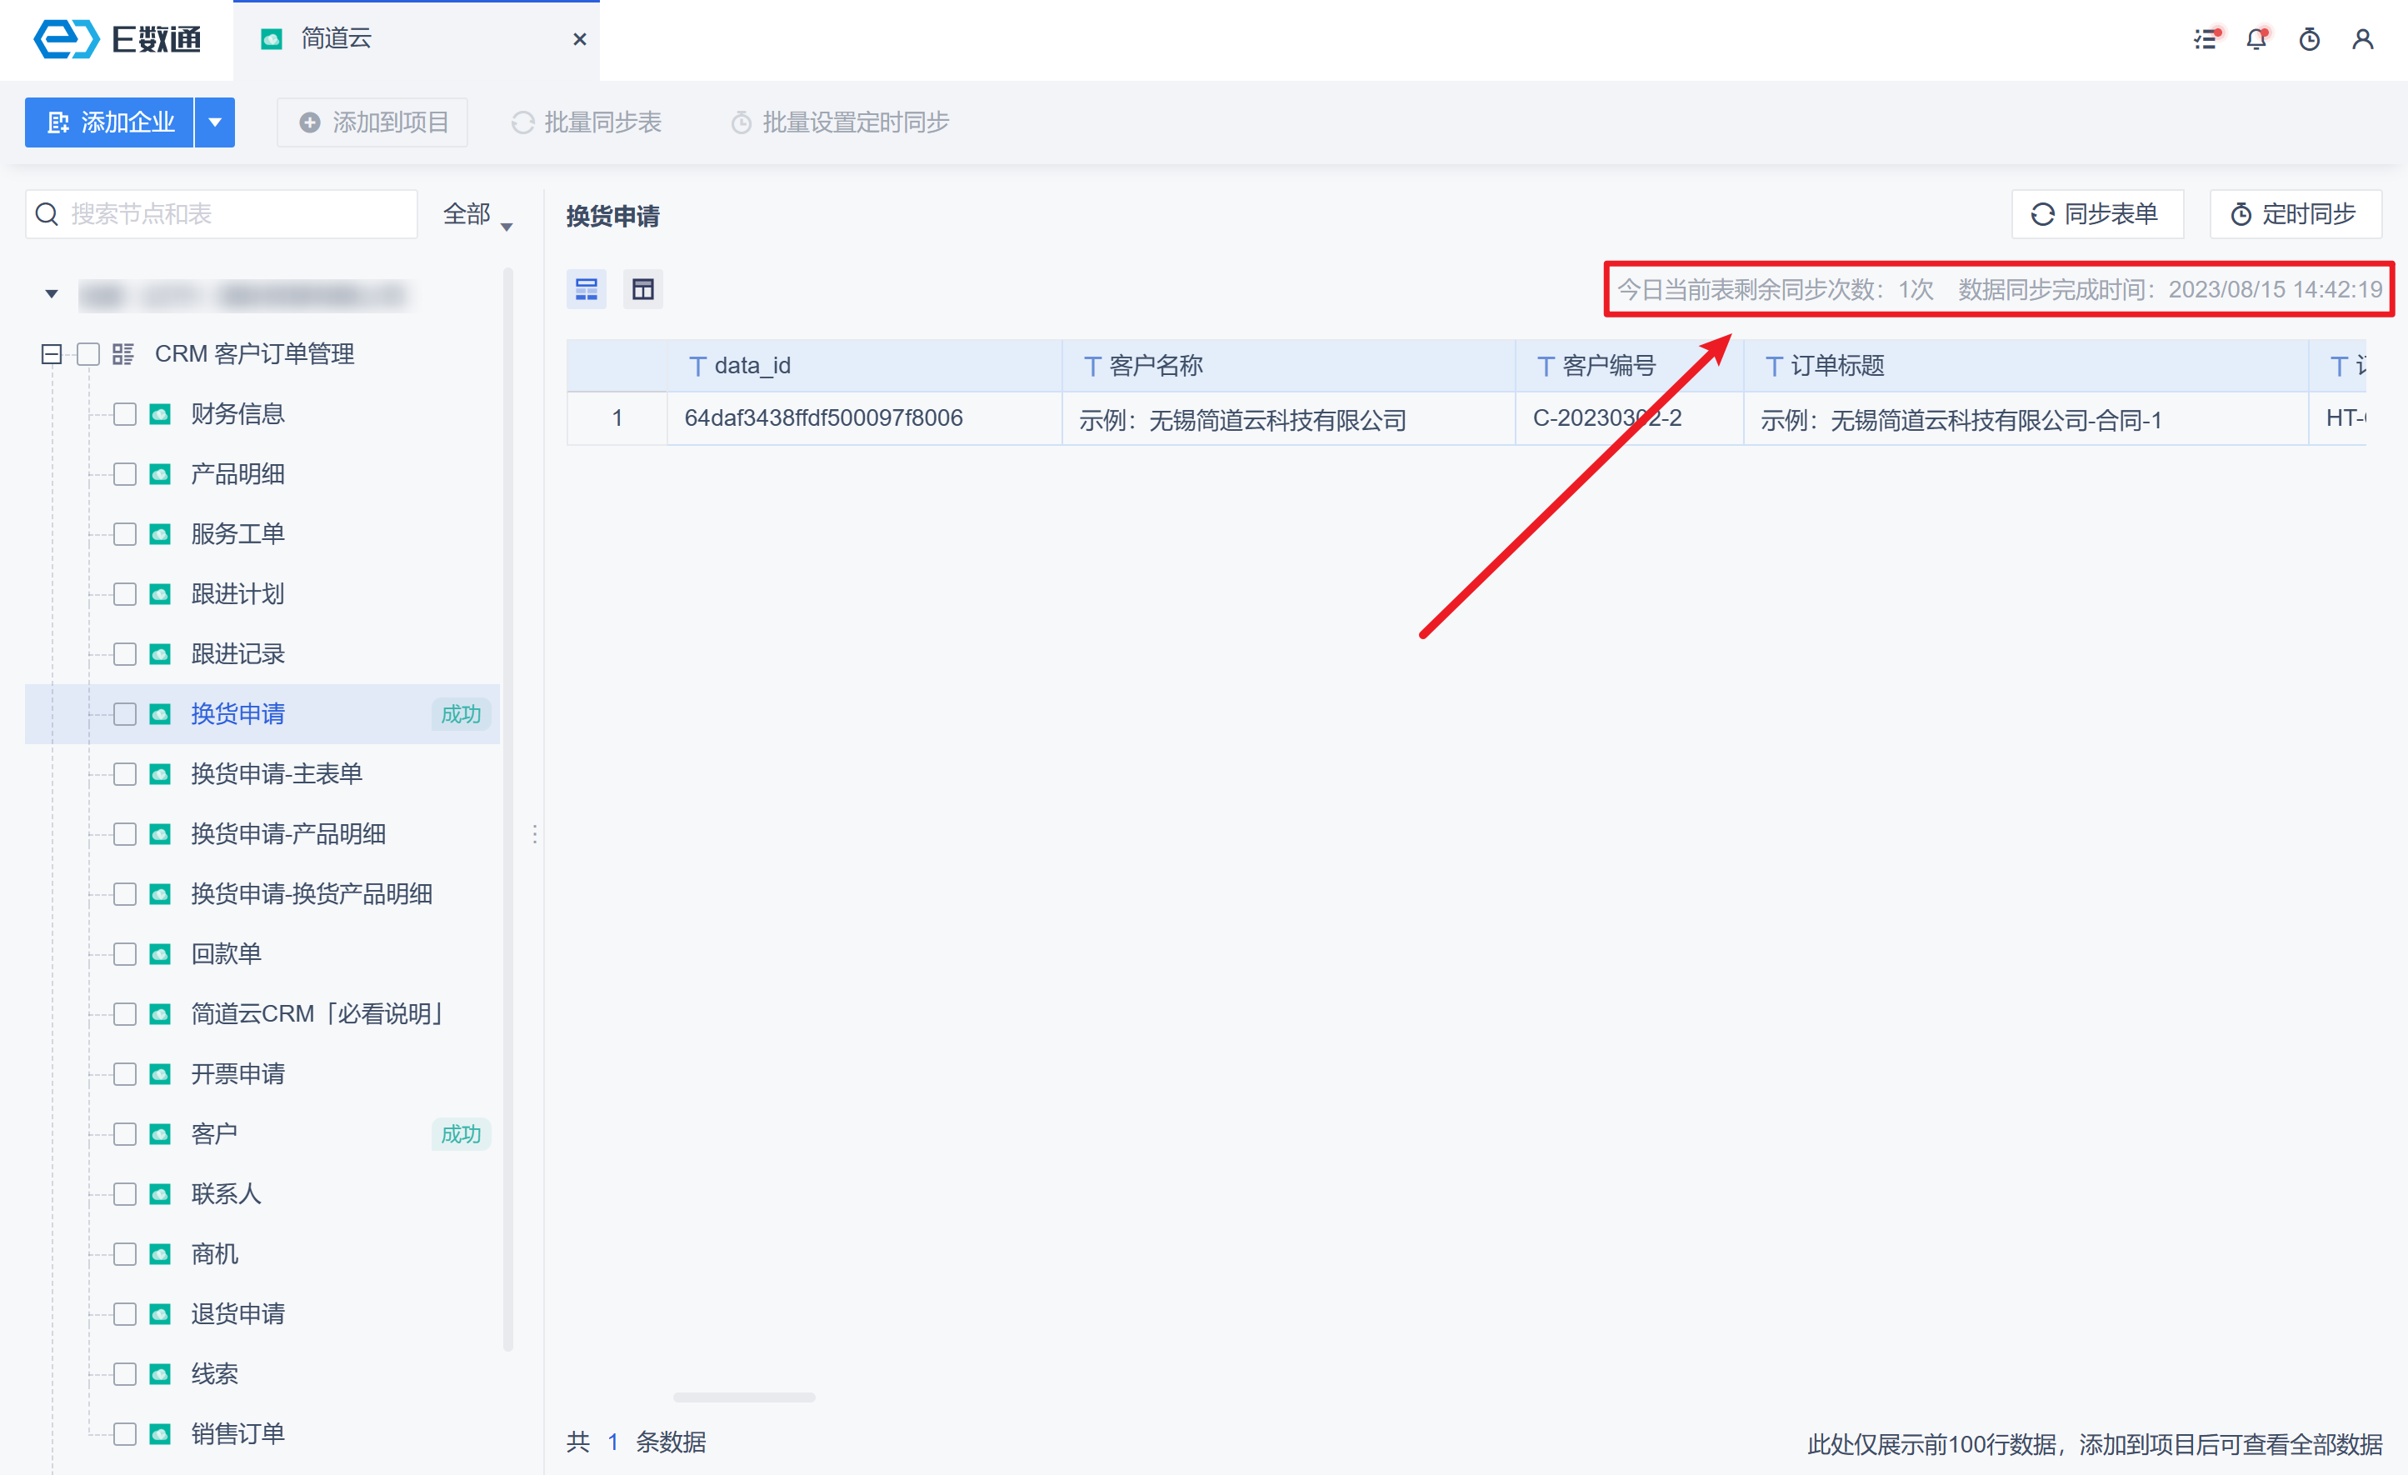Click the 定时同步 button
The height and width of the screenshot is (1475, 2408).
coord(2295,214)
